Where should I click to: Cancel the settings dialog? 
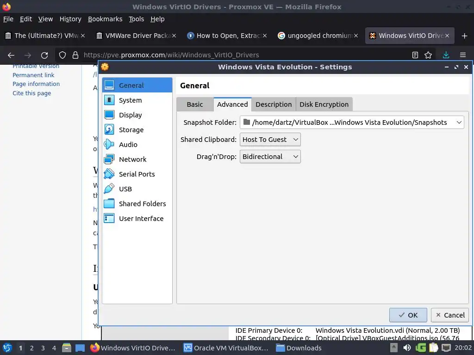click(x=450, y=315)
